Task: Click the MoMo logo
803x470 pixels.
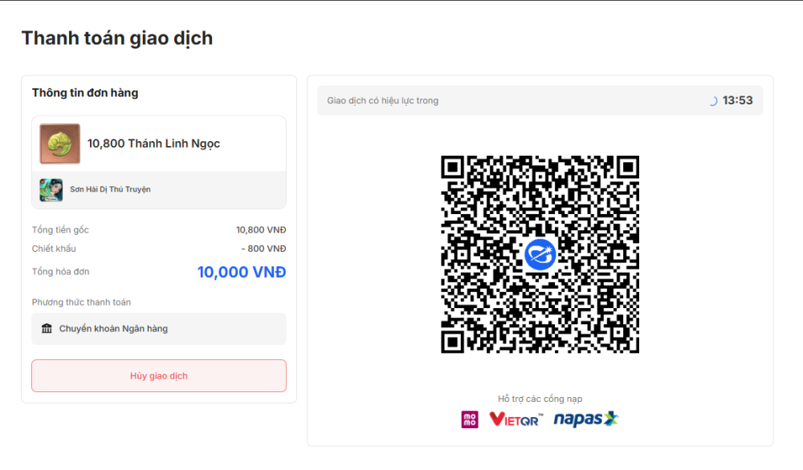Action: click(x=470, y=419)
